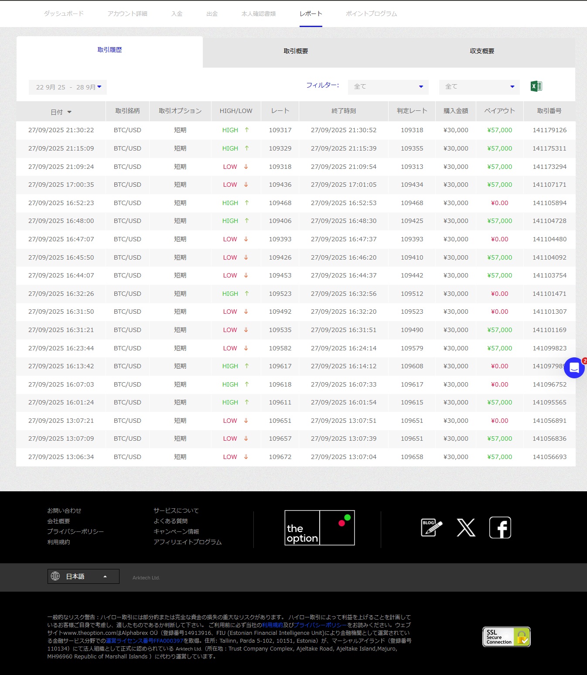Go to ダッシュボード in top navigation
Image resolution: width=587 pixels, height=675 pixels.
click(64, 14)
